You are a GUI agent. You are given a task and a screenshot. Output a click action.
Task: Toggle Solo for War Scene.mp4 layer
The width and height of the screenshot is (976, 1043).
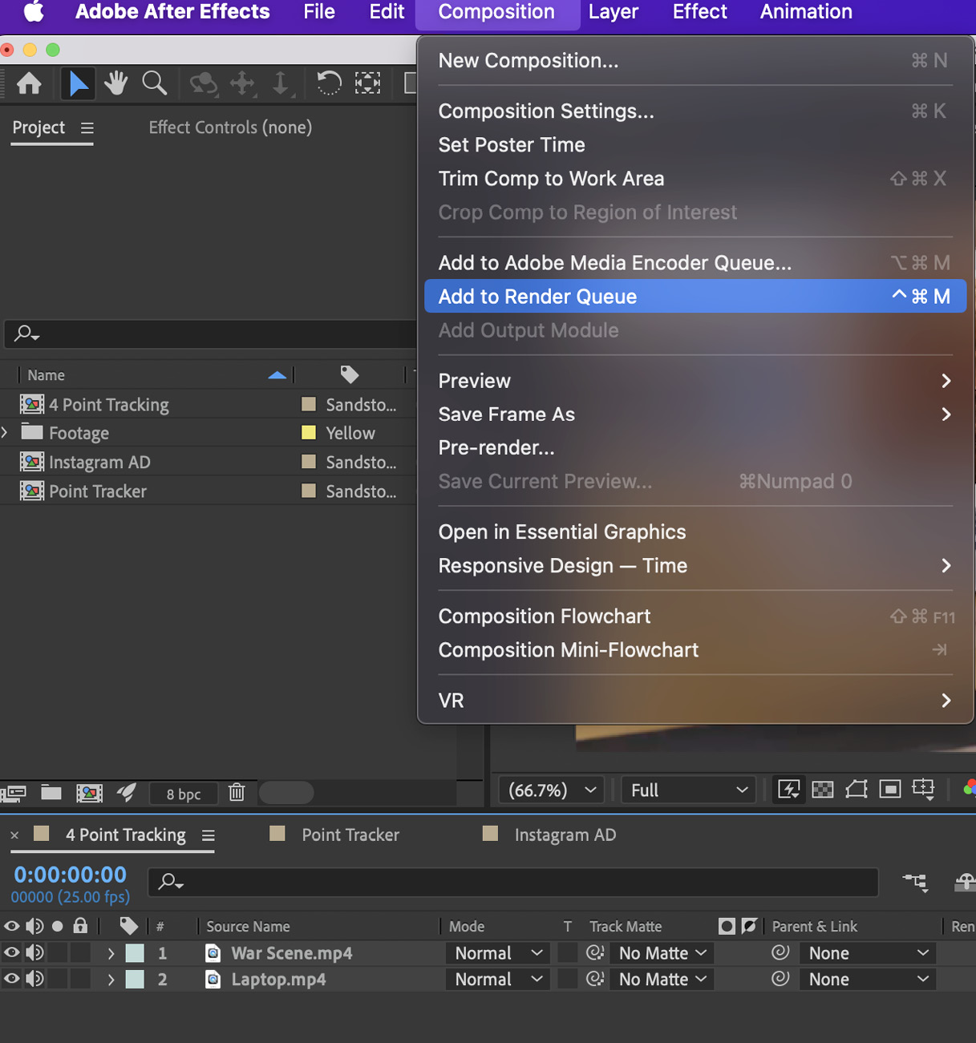point(57,953)
